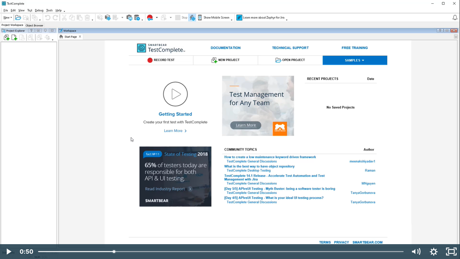Open the Tools menu

(50, 10)
